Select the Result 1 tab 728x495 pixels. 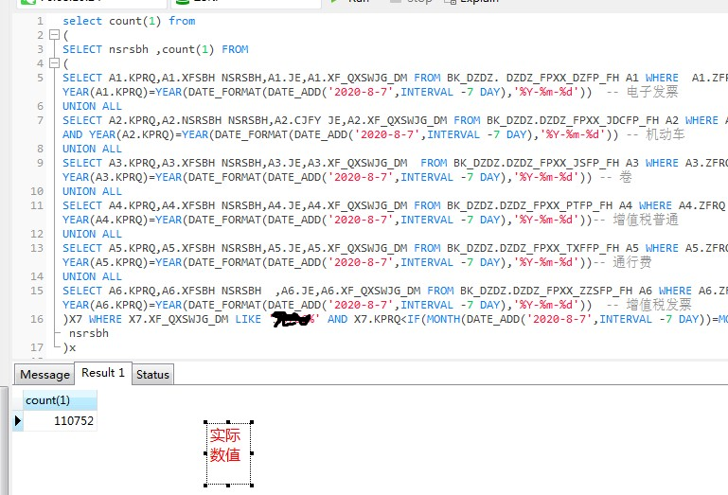coord(103,373)
